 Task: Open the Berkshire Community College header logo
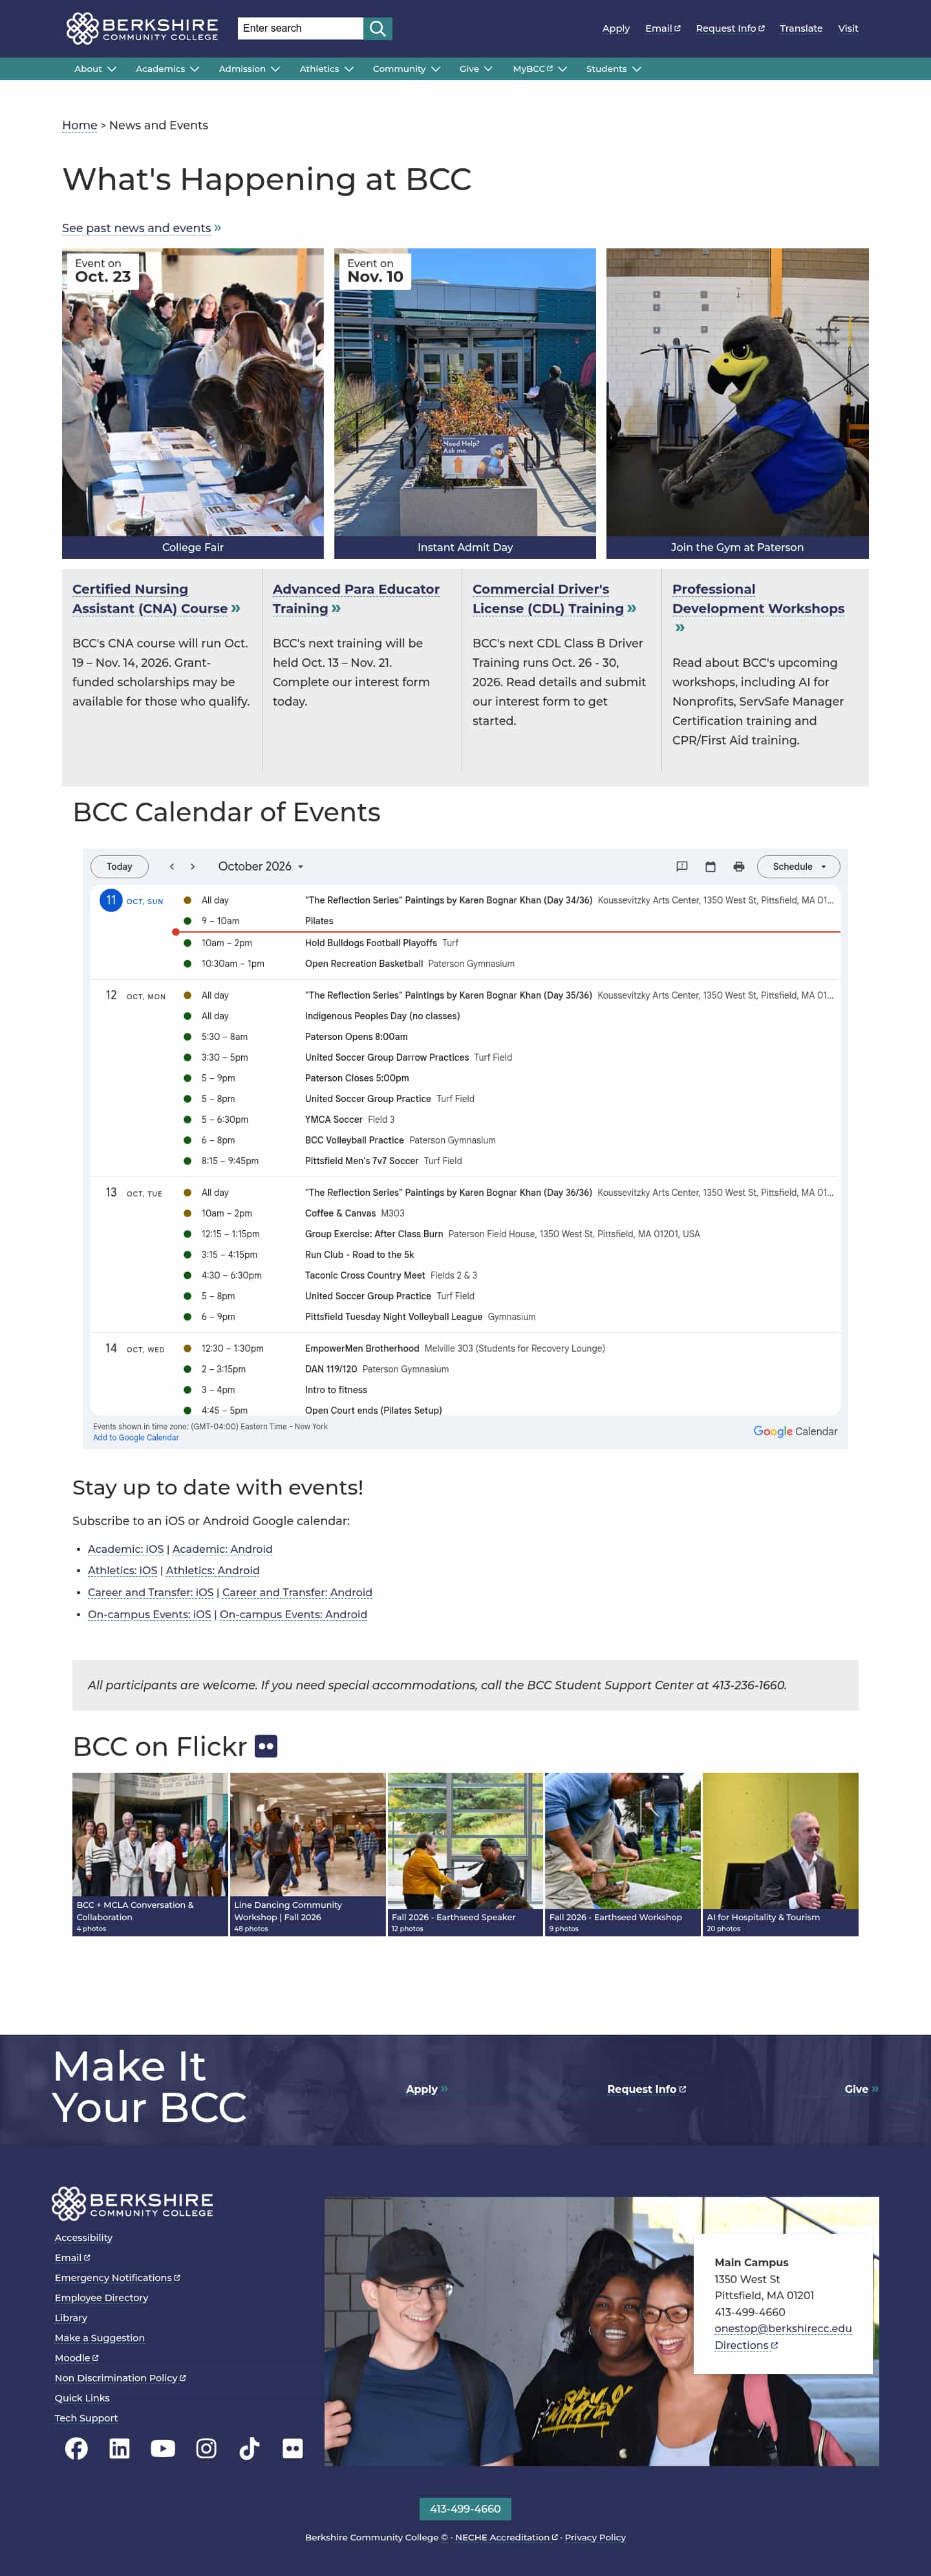click(142, 28)
